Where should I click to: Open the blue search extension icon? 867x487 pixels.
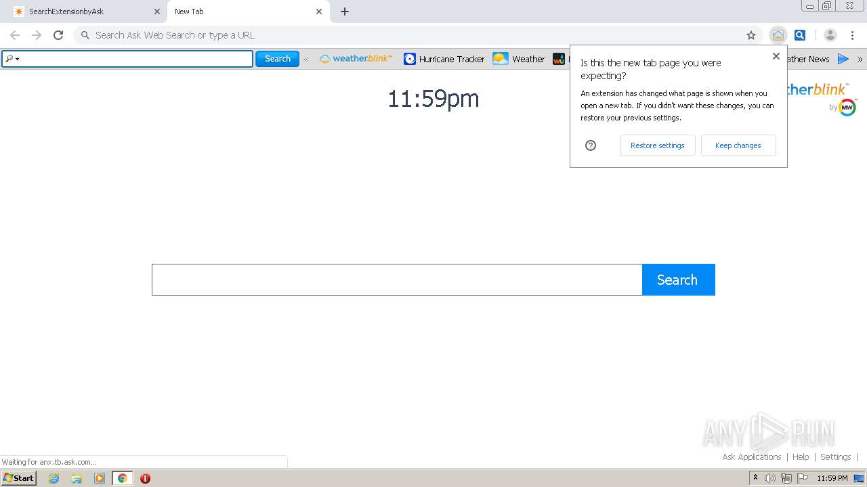click(x=800, y=35)
